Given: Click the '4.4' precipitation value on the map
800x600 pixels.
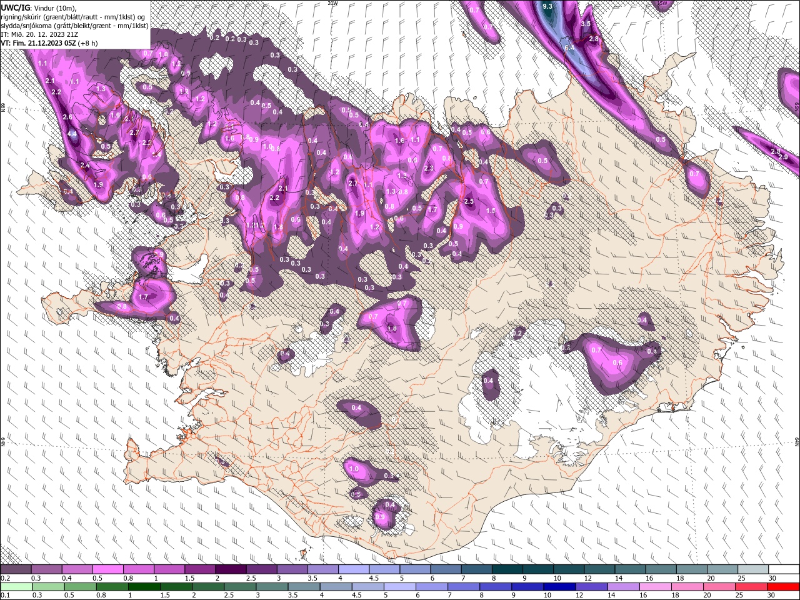Looking at the screenshot, I should pos(72,134).
